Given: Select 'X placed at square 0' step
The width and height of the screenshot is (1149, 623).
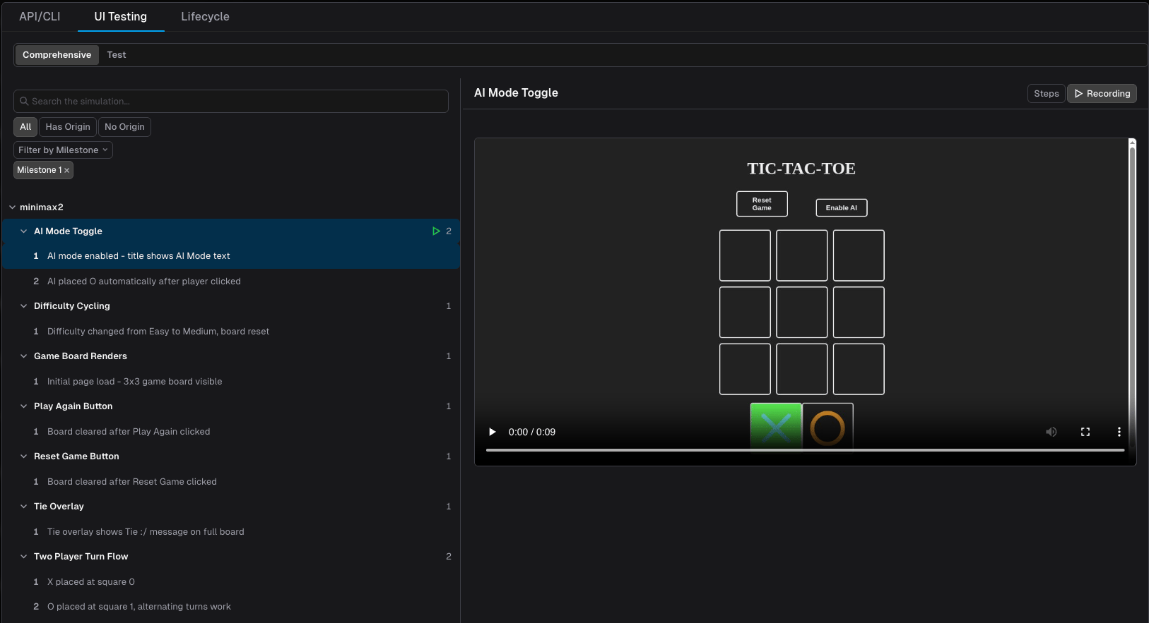Looking at the screenshot, I should 231,582.
